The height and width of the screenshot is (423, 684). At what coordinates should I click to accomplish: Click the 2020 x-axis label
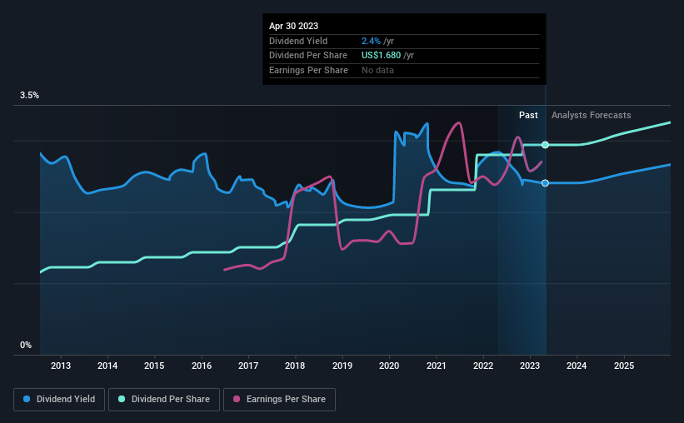click(389, 366)
